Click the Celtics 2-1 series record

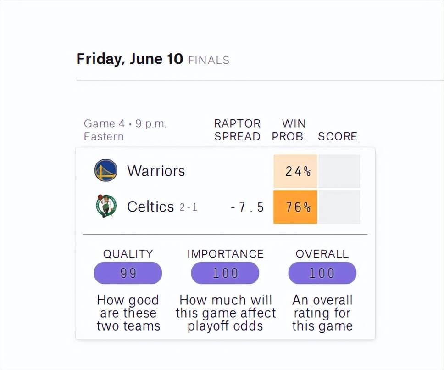coord(189,207)
